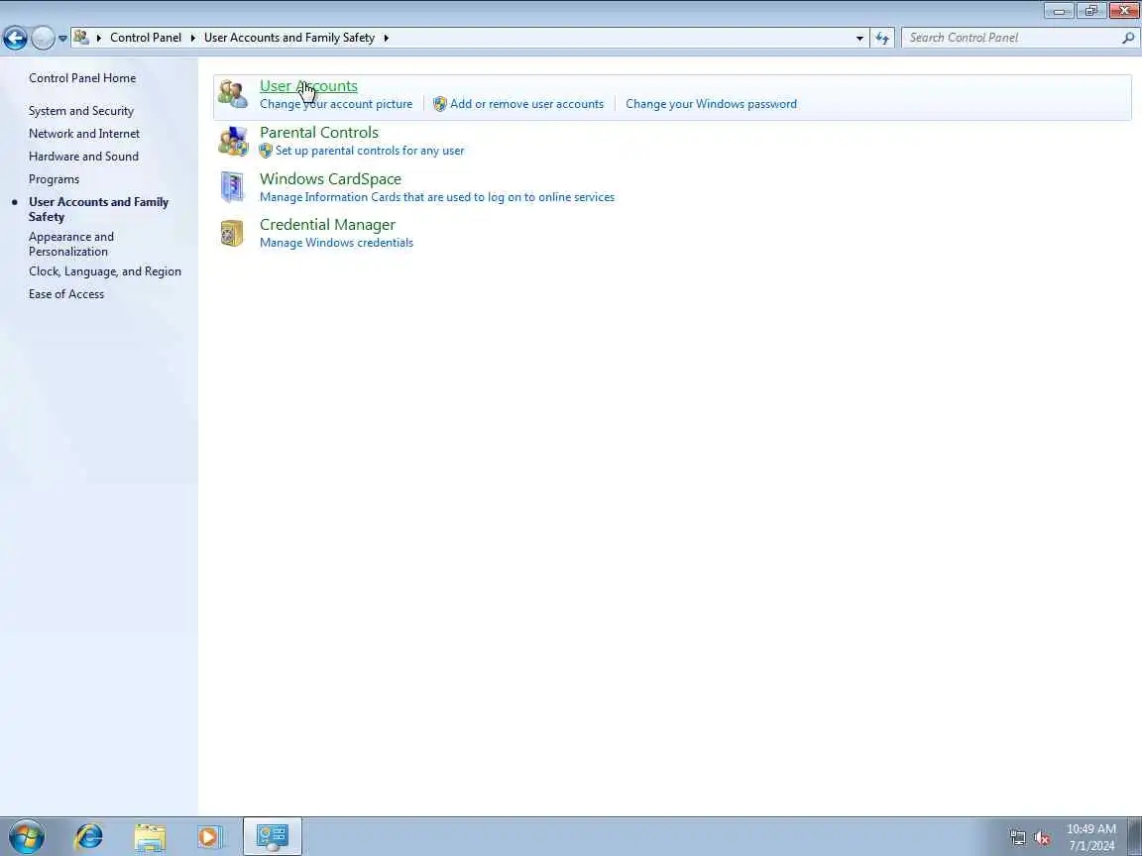Open the User Accounts category icon
This screenshot has height=856, width=1142.
point(233,95)
